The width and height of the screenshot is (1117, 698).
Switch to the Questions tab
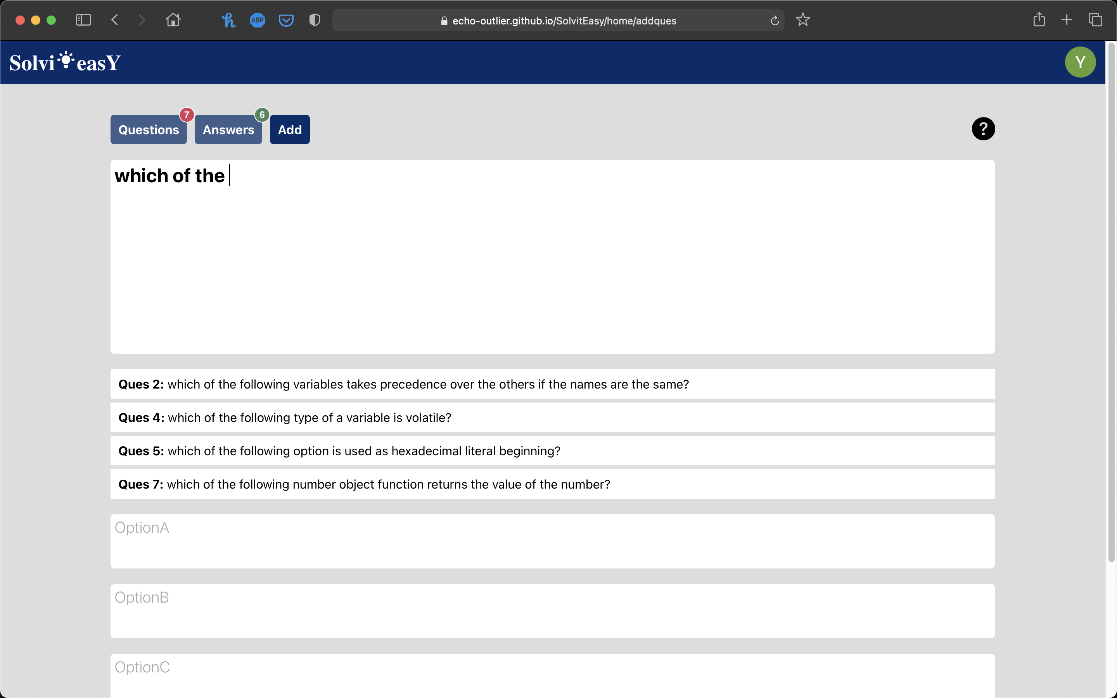(149, 130)
